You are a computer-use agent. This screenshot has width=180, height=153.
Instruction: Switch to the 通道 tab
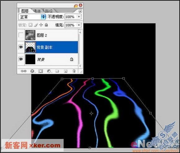click(37, 11)
